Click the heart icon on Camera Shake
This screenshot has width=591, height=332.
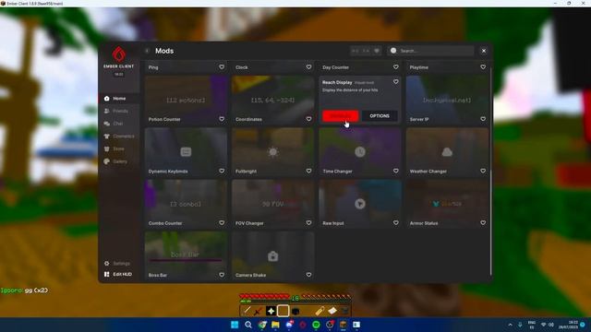(x=308, y=275)
